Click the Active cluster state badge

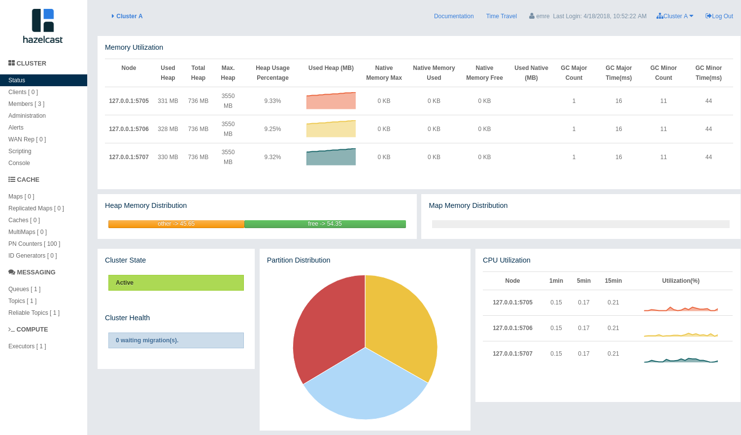click(176, 283)
